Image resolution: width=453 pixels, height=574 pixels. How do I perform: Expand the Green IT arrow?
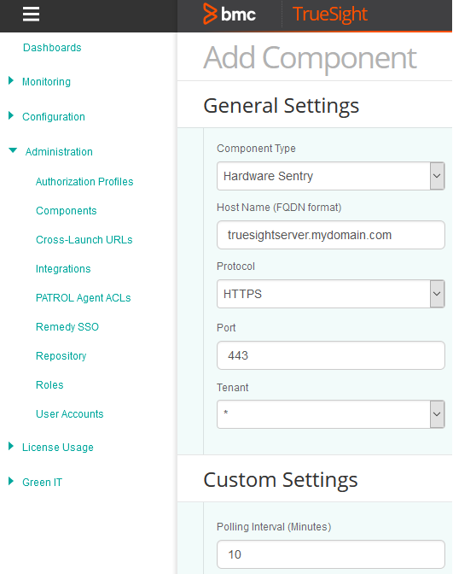point(11,481)
